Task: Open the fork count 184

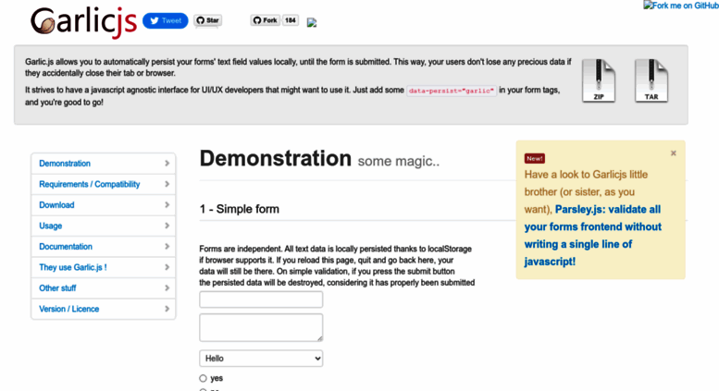Action: tap(291, 20)
